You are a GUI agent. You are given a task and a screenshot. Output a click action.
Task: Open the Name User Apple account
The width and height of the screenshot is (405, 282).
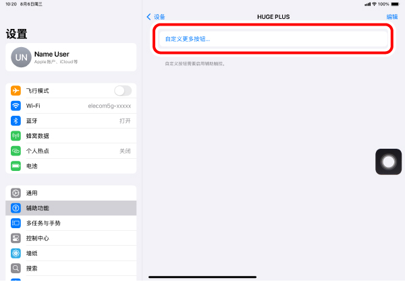71,57
